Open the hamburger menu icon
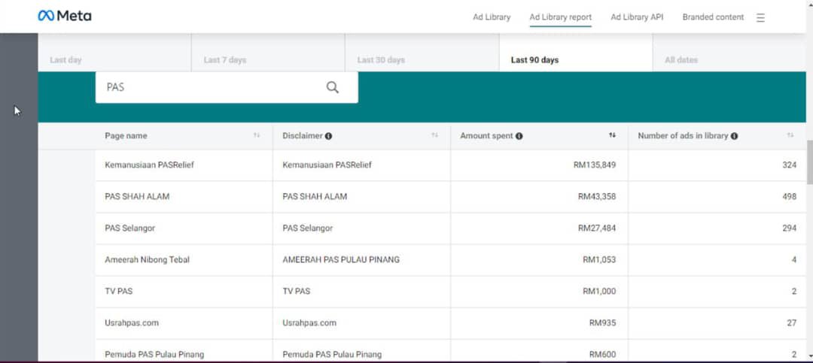 coord(760,17)
